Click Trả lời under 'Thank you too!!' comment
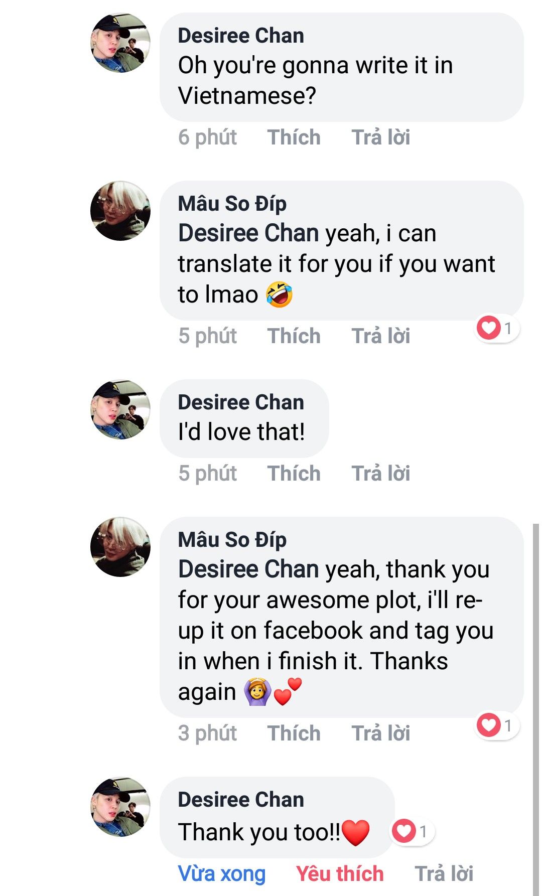This screenshot has width=542, height=896. pos(444,874)
